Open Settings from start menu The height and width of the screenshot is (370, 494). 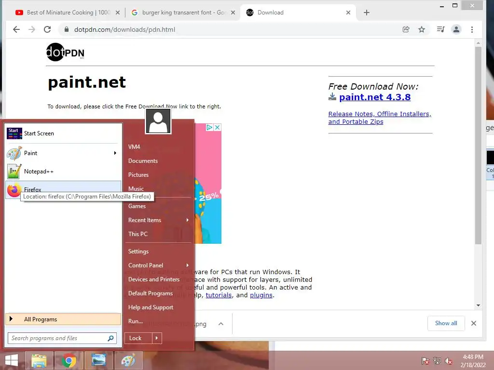pos(138,251)
